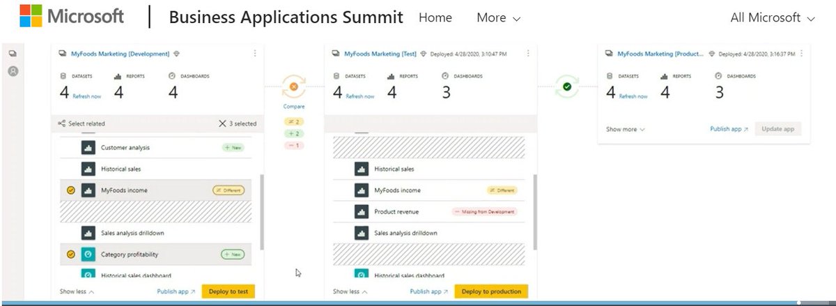The height and width of the screenshot is (306, 836).
Task: Click Refresh now in Production stage
Action: tap(633, 96)
